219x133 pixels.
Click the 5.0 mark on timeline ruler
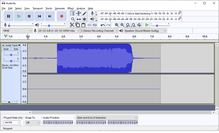[117, 36]
